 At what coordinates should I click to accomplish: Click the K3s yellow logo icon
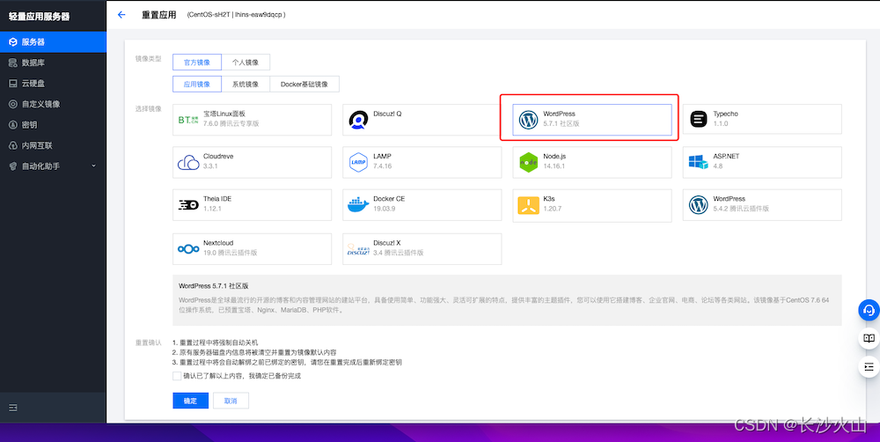click(528, 205)
